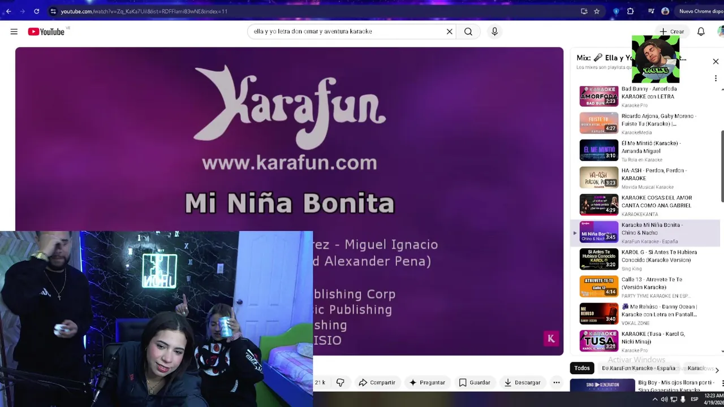Show hidden system tray icons chevron
Viewport: 724px width, 407px height.
click(655, 399)
